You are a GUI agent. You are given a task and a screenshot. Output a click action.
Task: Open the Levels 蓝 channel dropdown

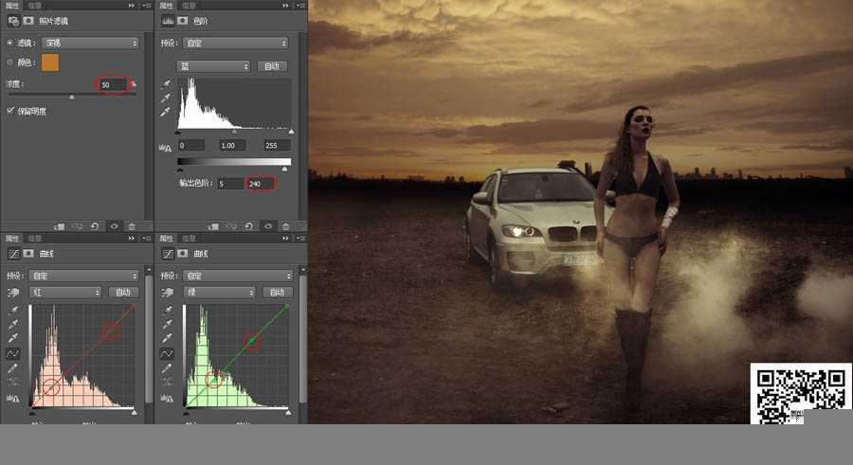point(213,65)
